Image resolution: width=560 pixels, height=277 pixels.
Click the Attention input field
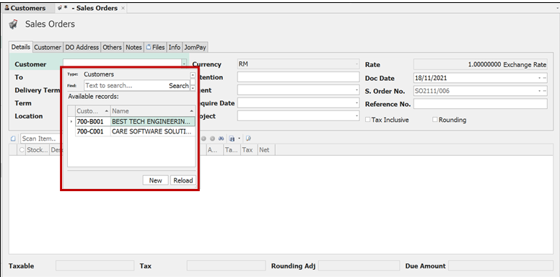[298, 77]
